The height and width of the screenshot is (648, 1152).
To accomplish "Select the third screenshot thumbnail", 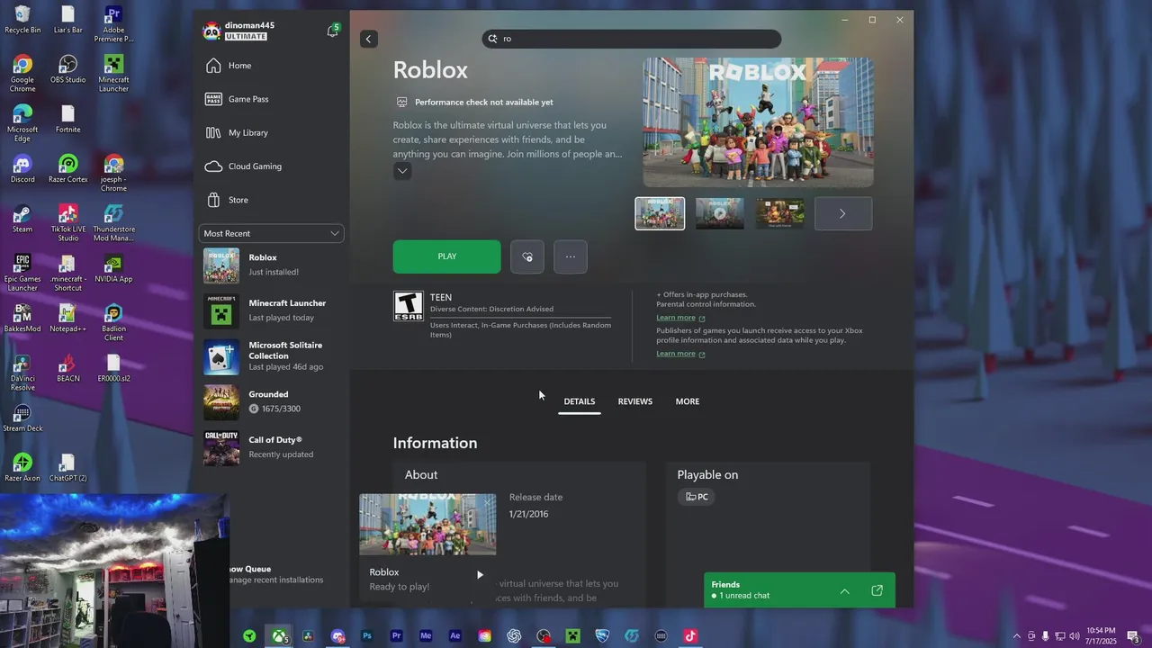I will coord(779,213).
